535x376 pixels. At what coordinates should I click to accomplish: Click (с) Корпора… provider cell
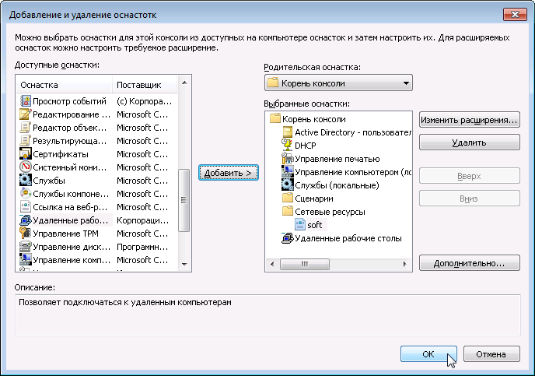pos(145,101)
